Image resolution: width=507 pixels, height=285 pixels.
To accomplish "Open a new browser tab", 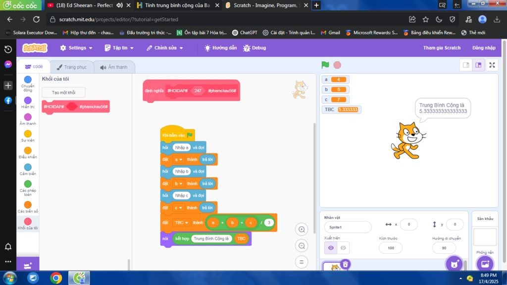I will point(316,5).
